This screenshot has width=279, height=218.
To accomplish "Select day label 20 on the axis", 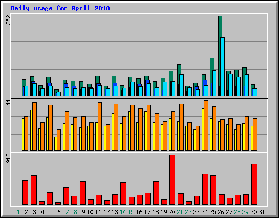I will click(172, 212).
